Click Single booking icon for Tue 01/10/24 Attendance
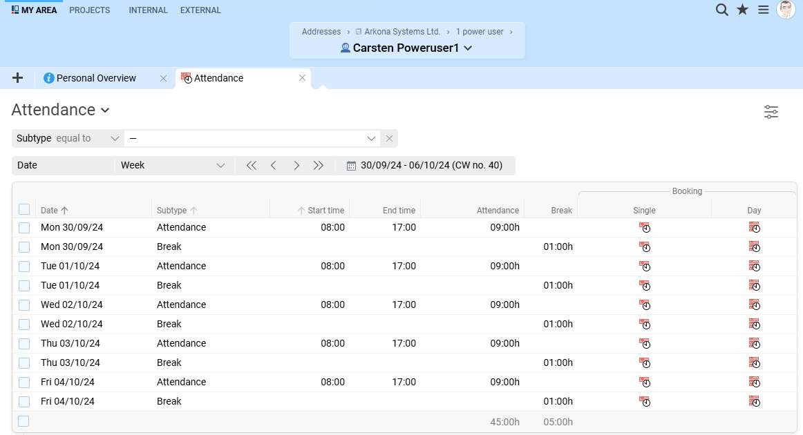This screenshot has height=435, width=803. (x=644, y=266)
